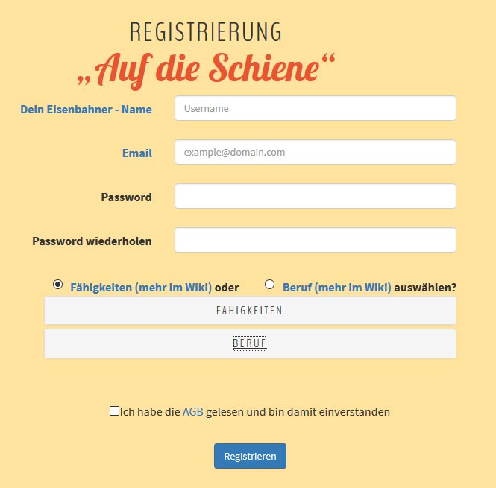The width and height of the screenshot is (496, 488).
Task: Open the AGB terms link
Action: [x=192, y=411]
